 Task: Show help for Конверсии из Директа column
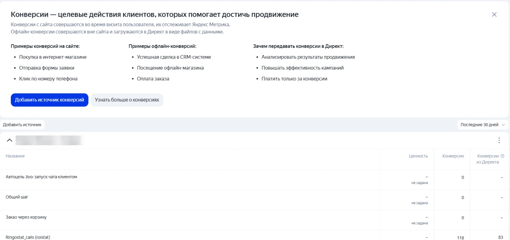point(503,156)
